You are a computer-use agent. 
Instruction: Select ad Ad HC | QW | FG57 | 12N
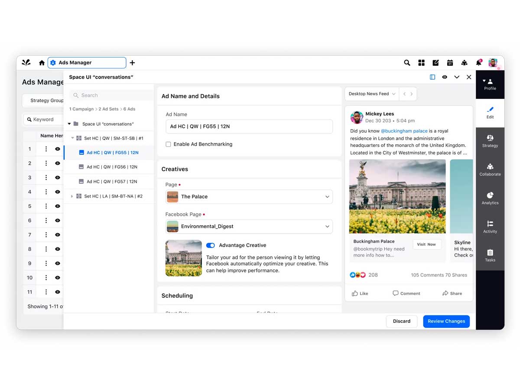tap(109, 182)
